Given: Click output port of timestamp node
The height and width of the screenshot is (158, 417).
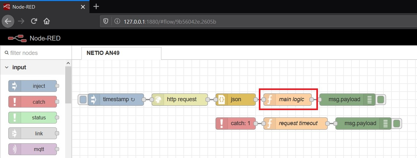Looking at the screenshot, I should pyautogui.click(x=144, y=99).
